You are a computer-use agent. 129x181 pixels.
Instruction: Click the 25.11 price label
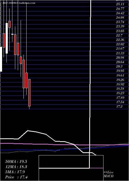tap(120, 4)
